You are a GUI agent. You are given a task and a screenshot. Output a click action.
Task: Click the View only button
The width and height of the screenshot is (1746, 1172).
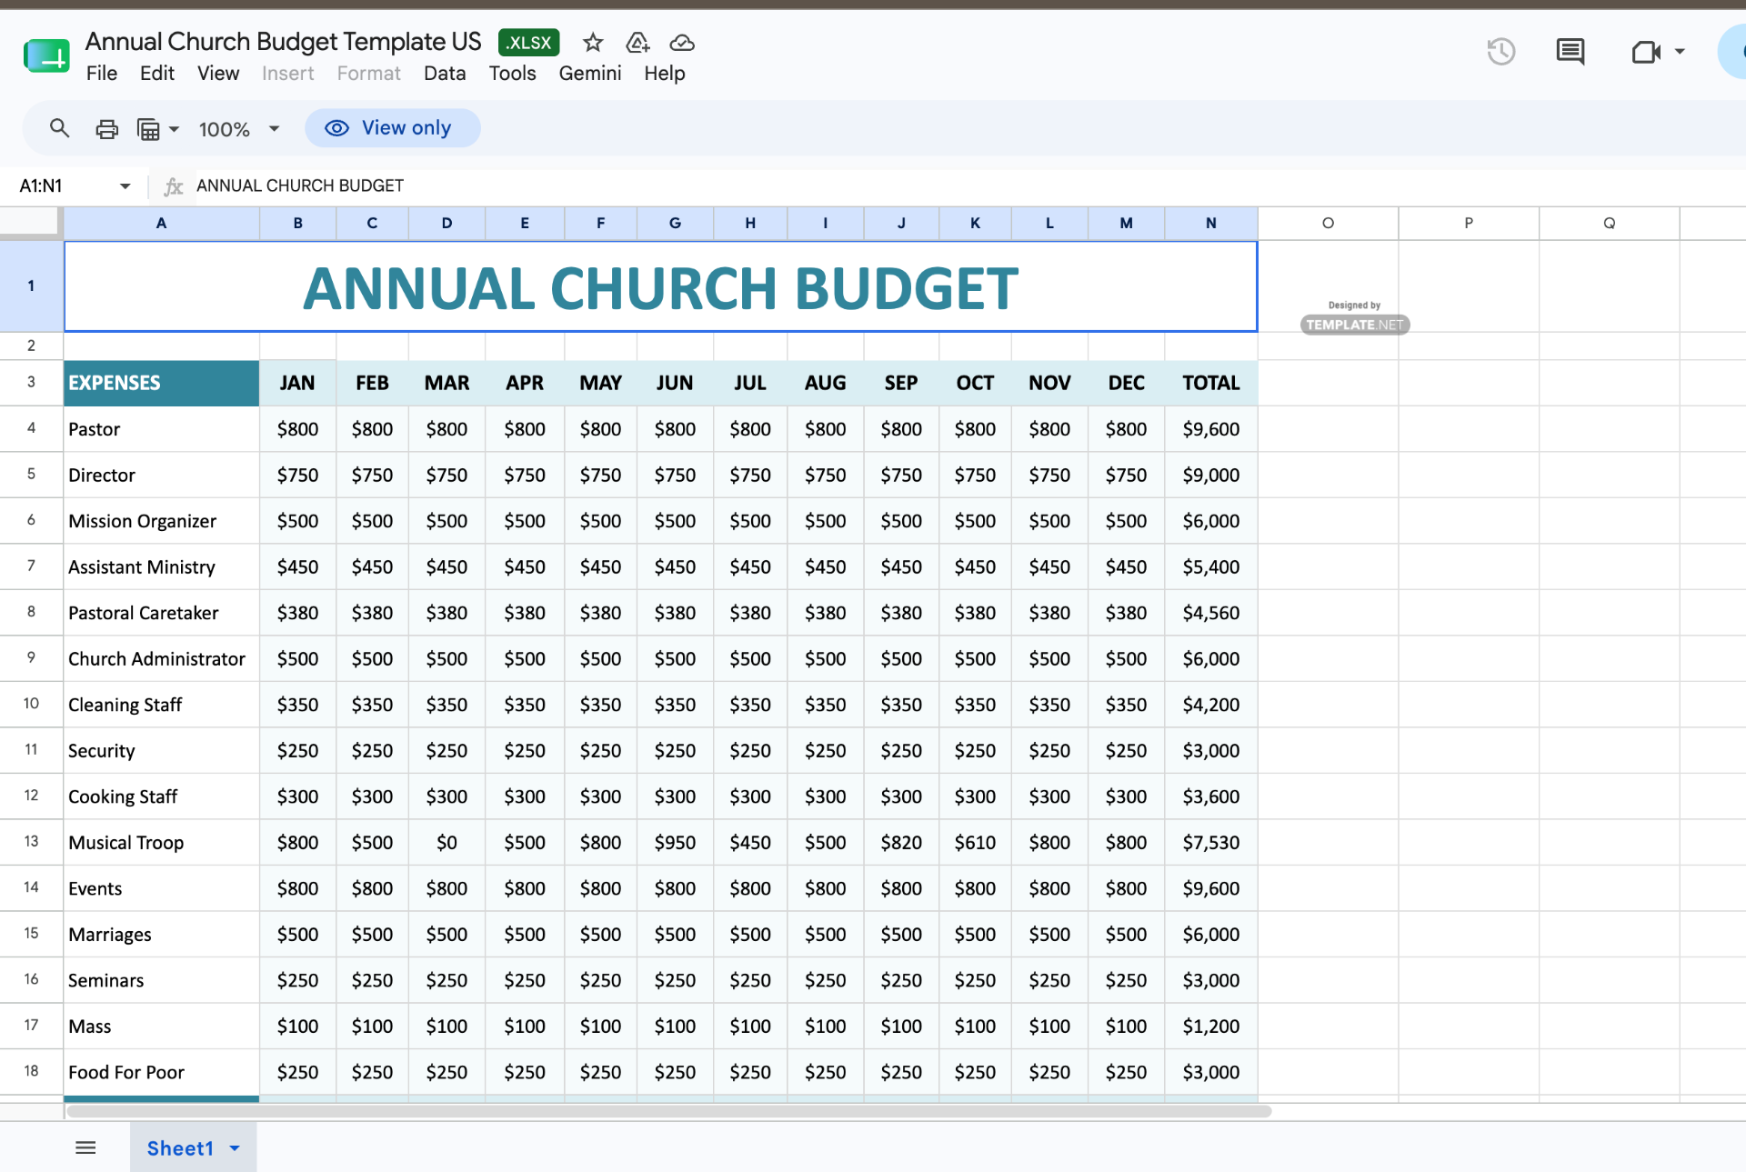tap(392, 128)
